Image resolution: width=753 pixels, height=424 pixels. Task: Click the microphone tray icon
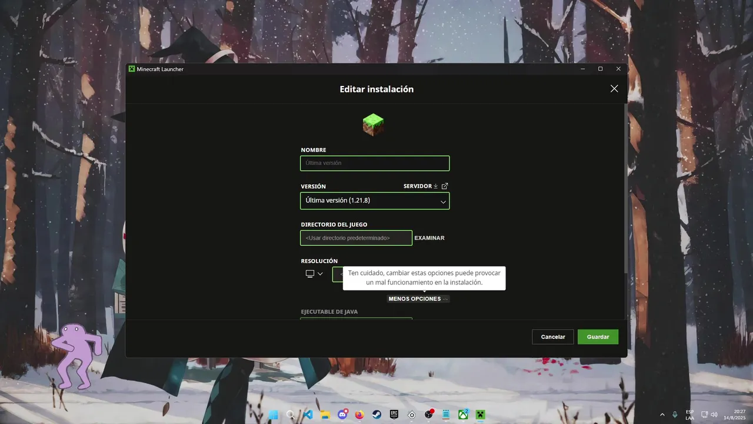[675, 415]
